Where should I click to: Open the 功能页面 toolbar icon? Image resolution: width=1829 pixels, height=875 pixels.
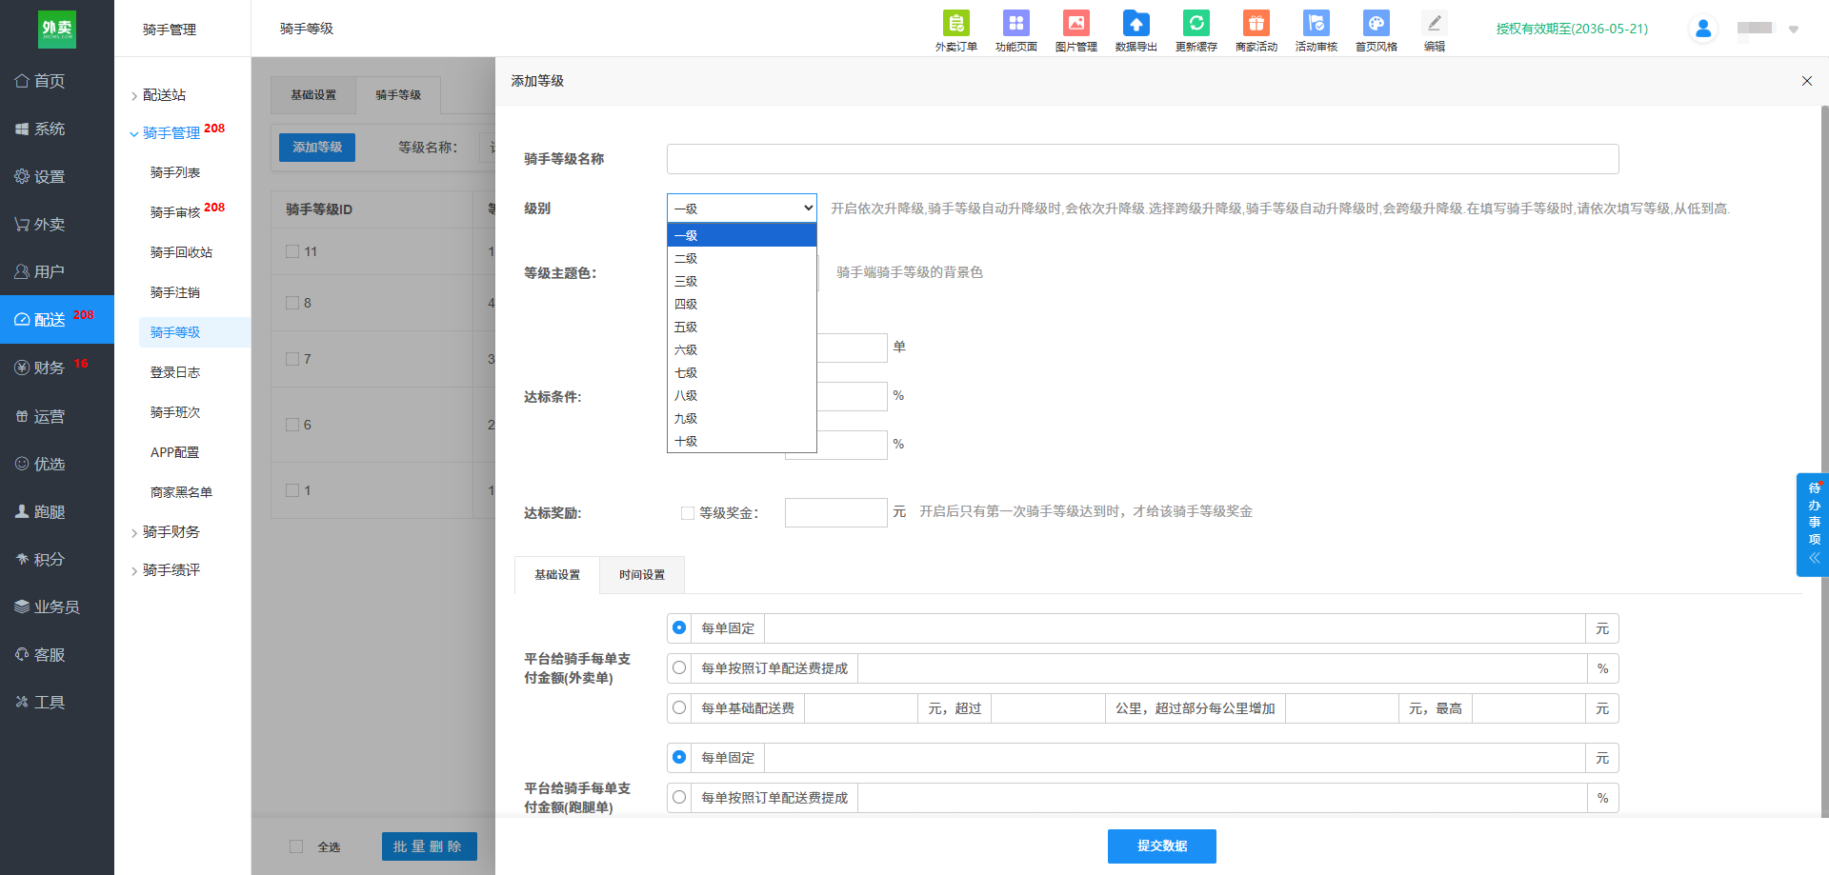[x=1015, y=30]
